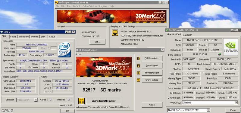Click the yellow Online ResultBrowser icon
Viewport: 241px width, 113px height.
81,101
